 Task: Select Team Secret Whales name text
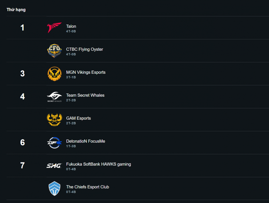pos(85,95)
